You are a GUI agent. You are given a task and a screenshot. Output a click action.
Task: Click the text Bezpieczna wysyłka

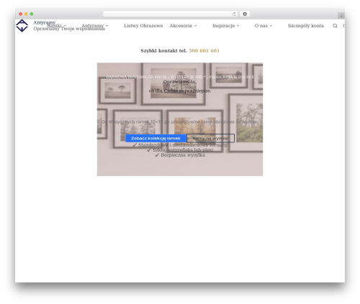click(x=183, y=155)
